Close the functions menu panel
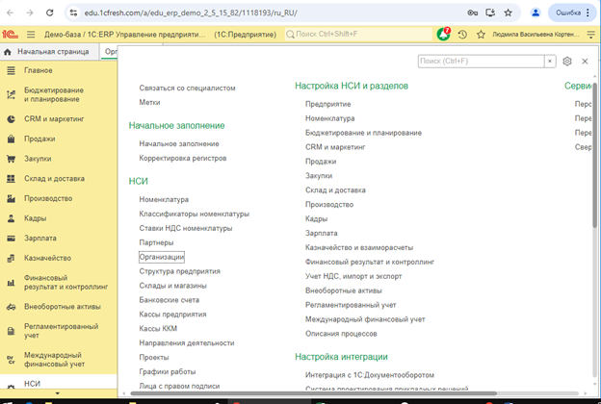The height and width of the screenshot is (404, 601). coord(585,62)
